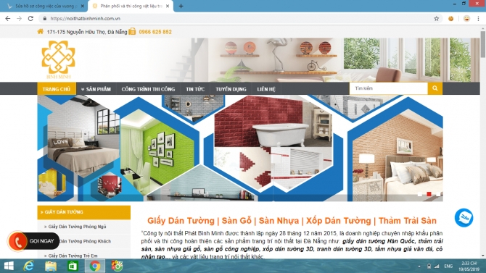The image size is (486, 273).
Task: Open the Chrome three-dot menu
Action: click(478, 19)
